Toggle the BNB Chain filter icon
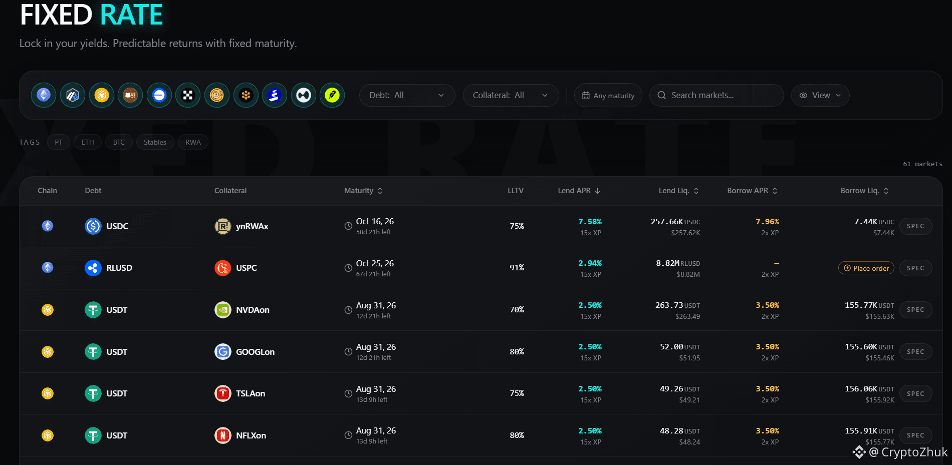The height and width of the screenshot is (465, 952). pyautogui.click(x=102, y=95)
